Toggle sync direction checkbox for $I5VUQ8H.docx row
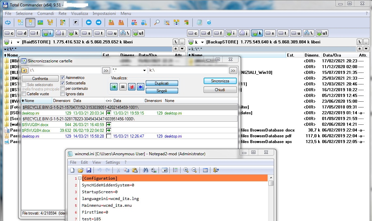372x221 pixels. coord(109,125)
